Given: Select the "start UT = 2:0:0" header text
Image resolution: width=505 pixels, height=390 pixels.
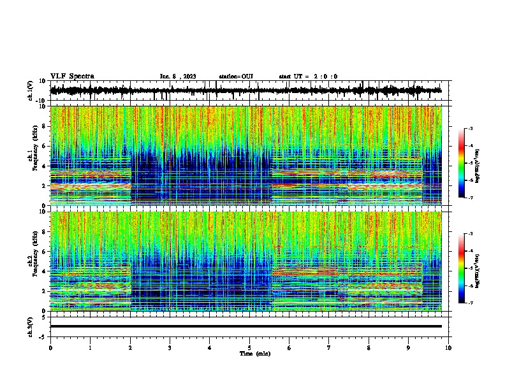Looking at the screenshot, I should pyautogui.click(x=308, y=76).
